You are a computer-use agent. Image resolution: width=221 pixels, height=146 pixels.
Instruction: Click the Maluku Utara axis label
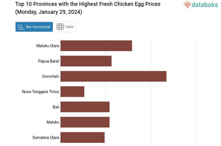click(48, 46)
